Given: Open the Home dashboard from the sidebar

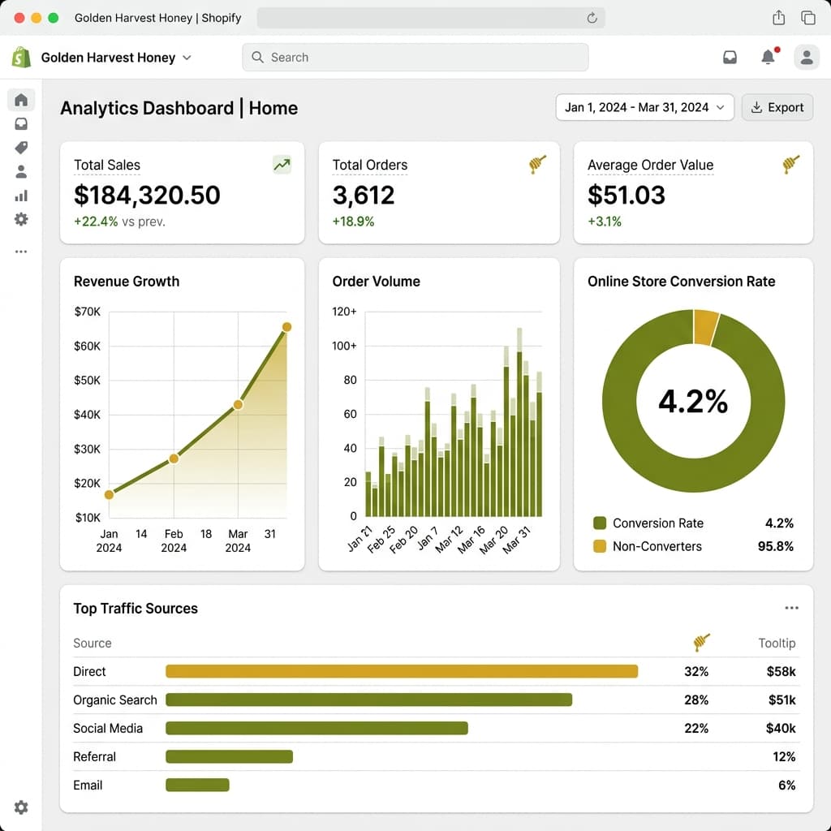Looking at the screenshot, I should click(x=20, y=99).
